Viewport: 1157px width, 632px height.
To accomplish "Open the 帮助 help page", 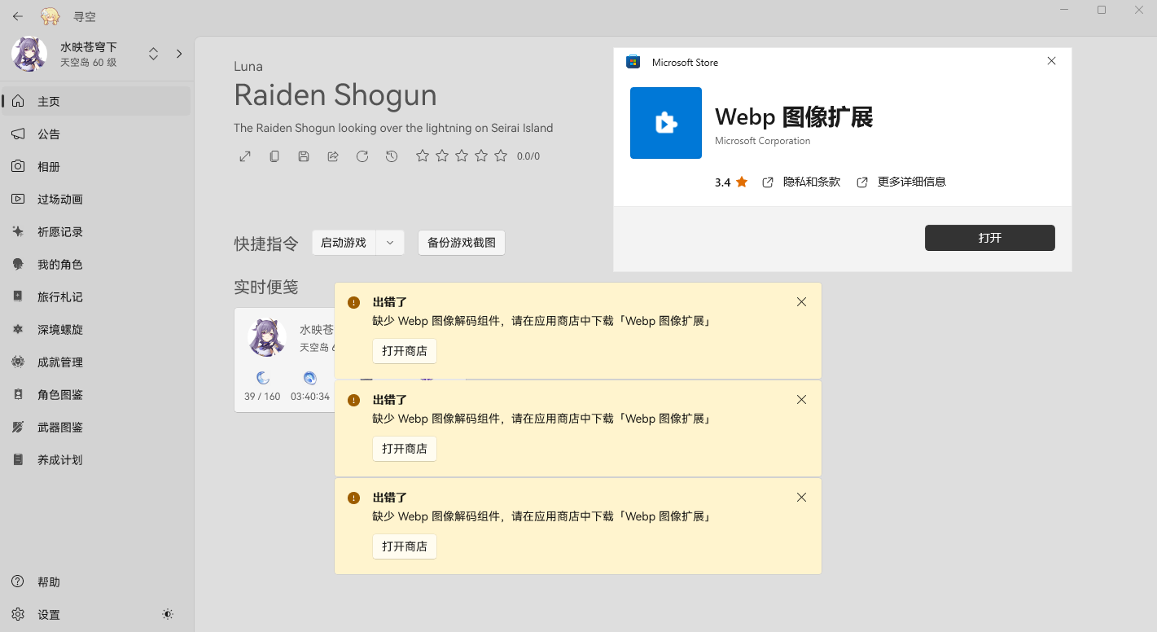I will point(47,582).
